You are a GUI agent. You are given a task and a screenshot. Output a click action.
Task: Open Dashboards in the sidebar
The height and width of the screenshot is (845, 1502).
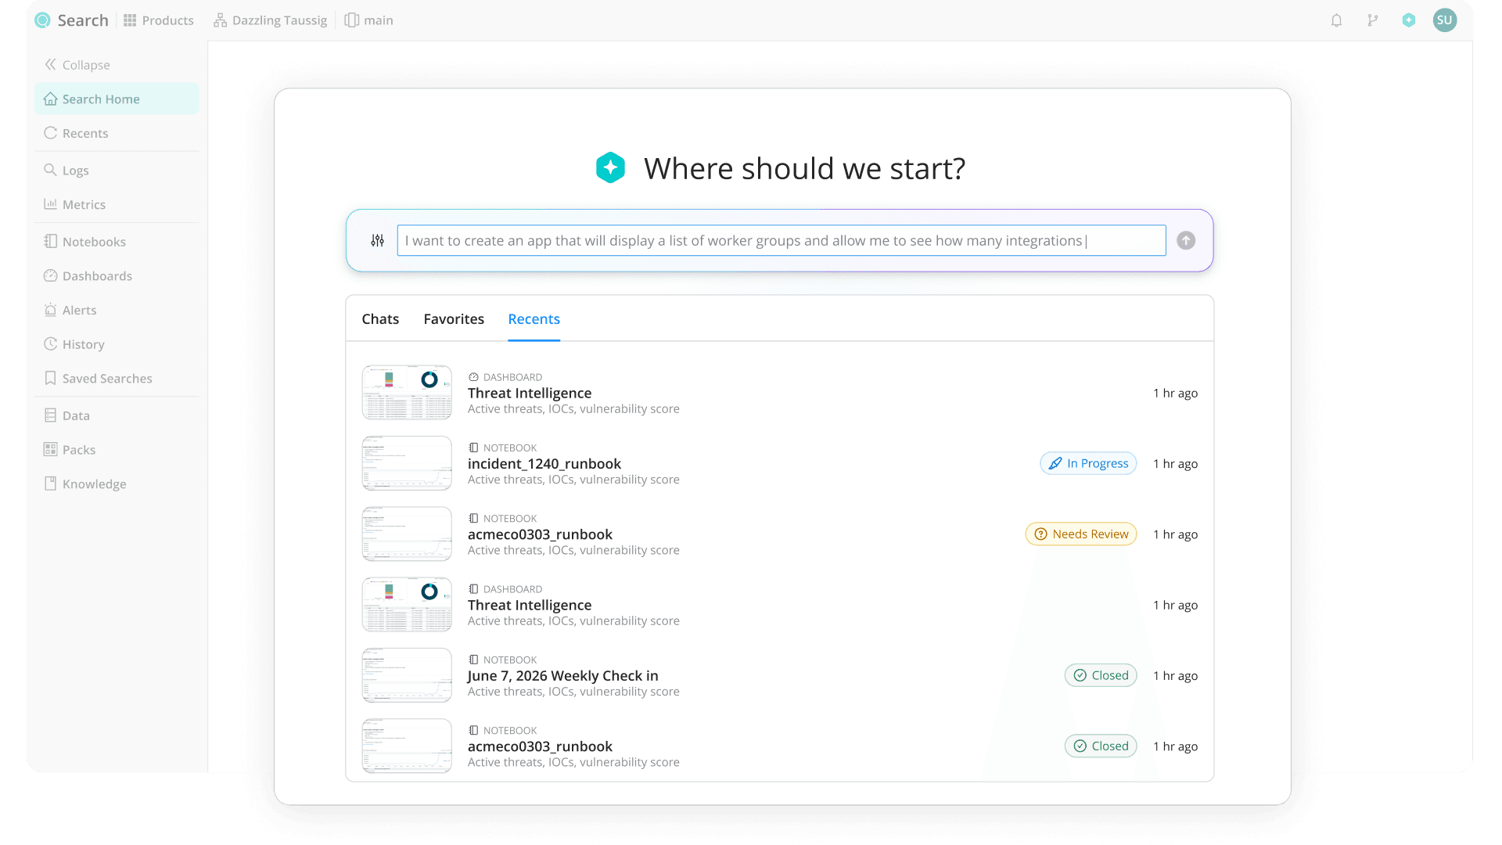[x=117, y=275]
